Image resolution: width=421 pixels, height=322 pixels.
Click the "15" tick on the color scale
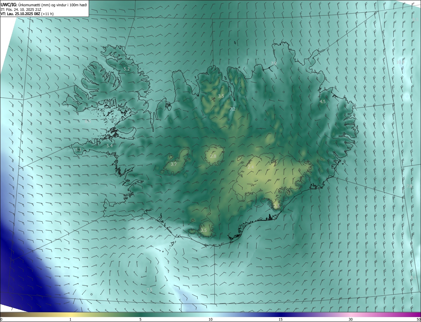(x=281, y=319)
